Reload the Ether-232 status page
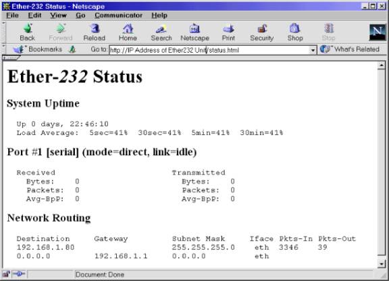Viewport: 389px width, 281px height. (x=95, y=32)
